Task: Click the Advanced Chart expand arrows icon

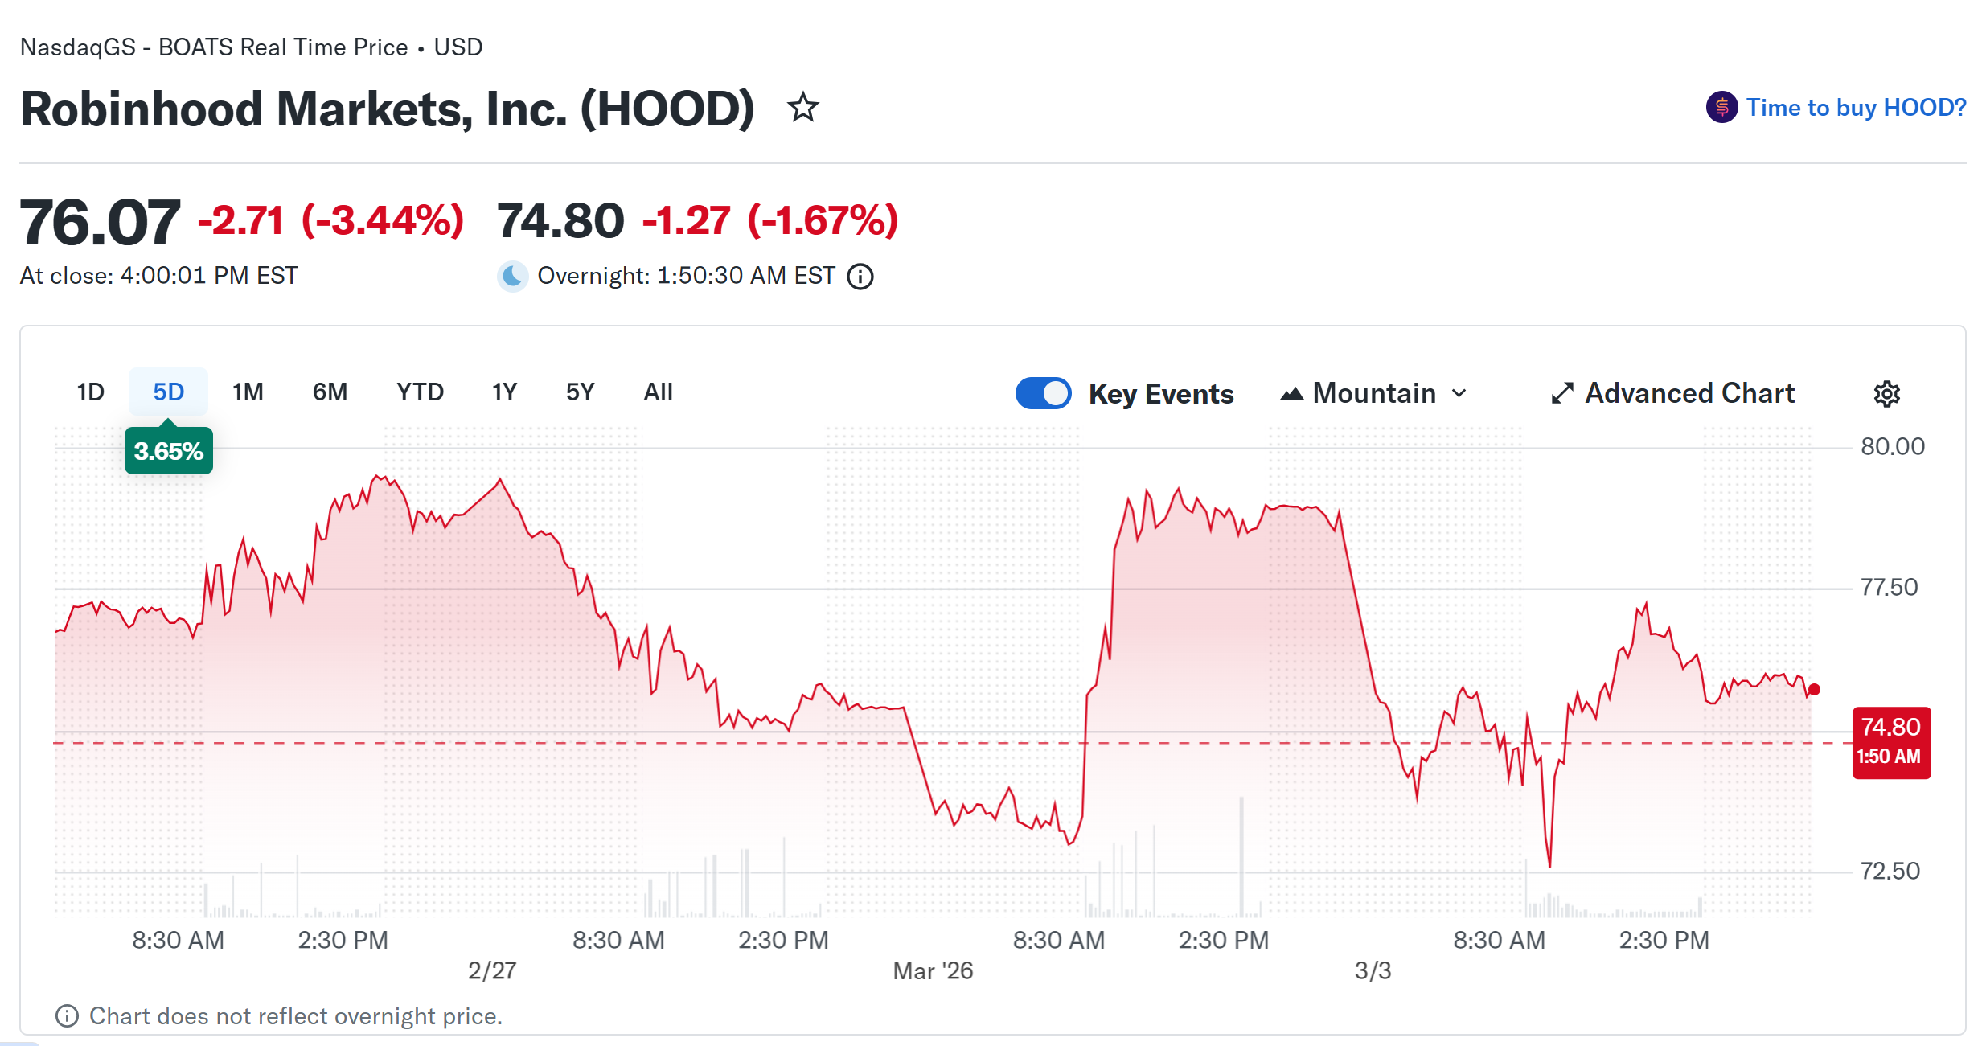Action: pyautogui.click(x=1562, y=393)
